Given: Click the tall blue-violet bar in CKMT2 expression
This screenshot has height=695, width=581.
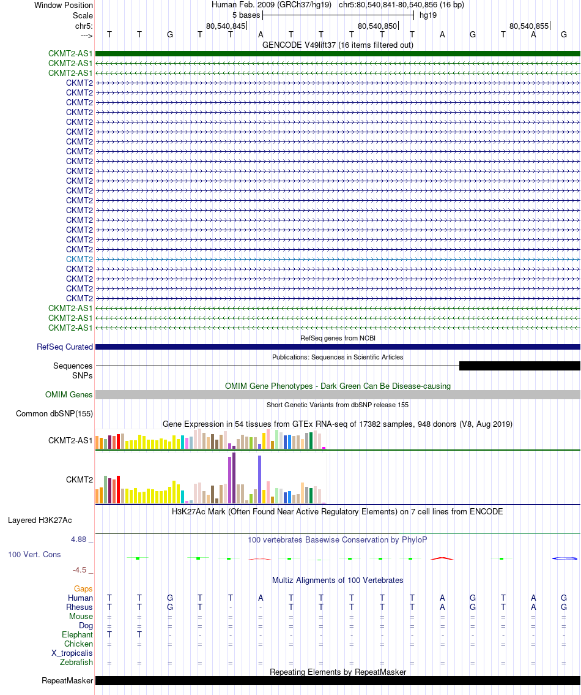Looking at the screenshot, I should coord(259,479).
